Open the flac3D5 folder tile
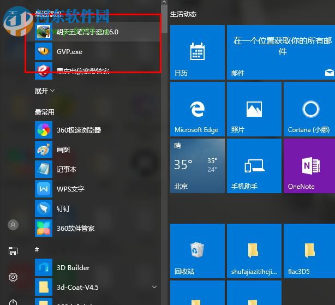The image size is (335, 305). (x=309, y=251)
